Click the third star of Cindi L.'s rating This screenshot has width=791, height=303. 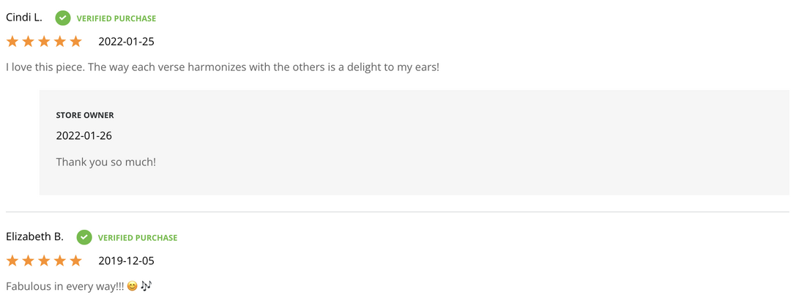tap(44, 42)
